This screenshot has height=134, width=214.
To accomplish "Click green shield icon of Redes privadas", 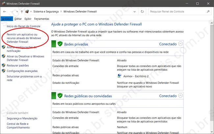I will (60, 44).
